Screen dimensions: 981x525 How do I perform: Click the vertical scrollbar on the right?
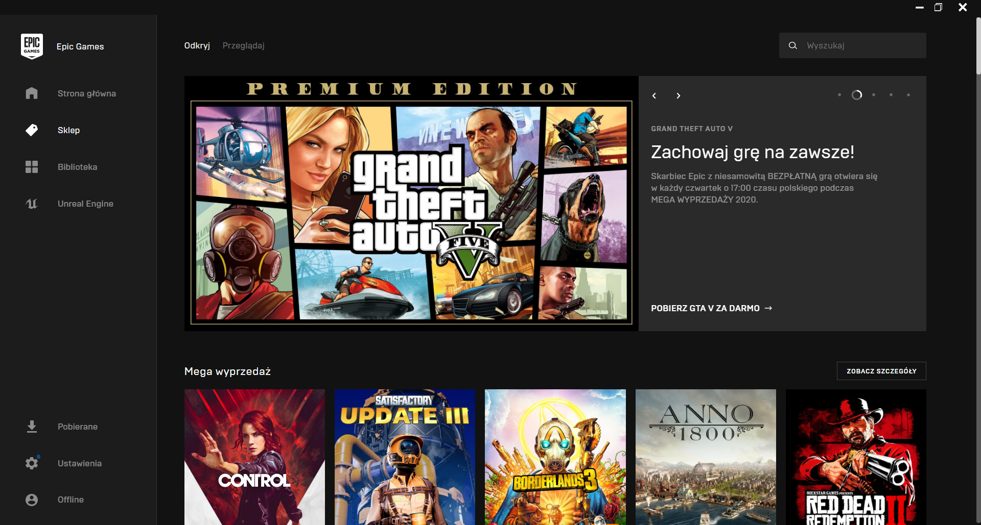point(978,46)
